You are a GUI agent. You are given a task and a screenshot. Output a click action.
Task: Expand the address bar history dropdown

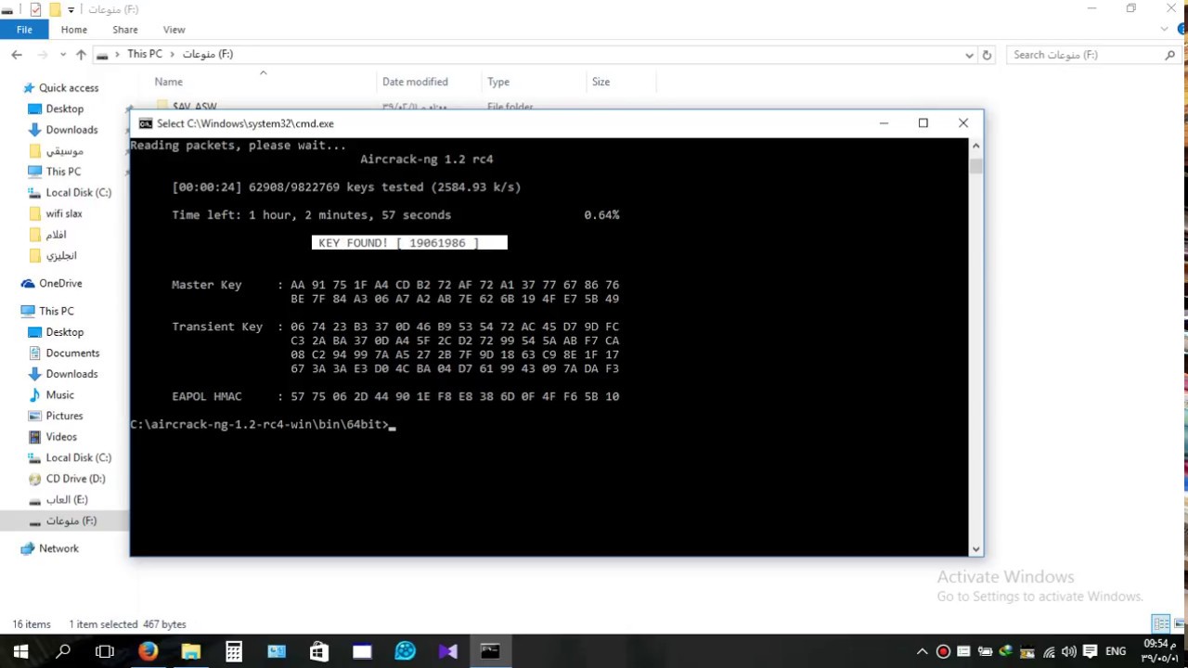tap(969, 55)
